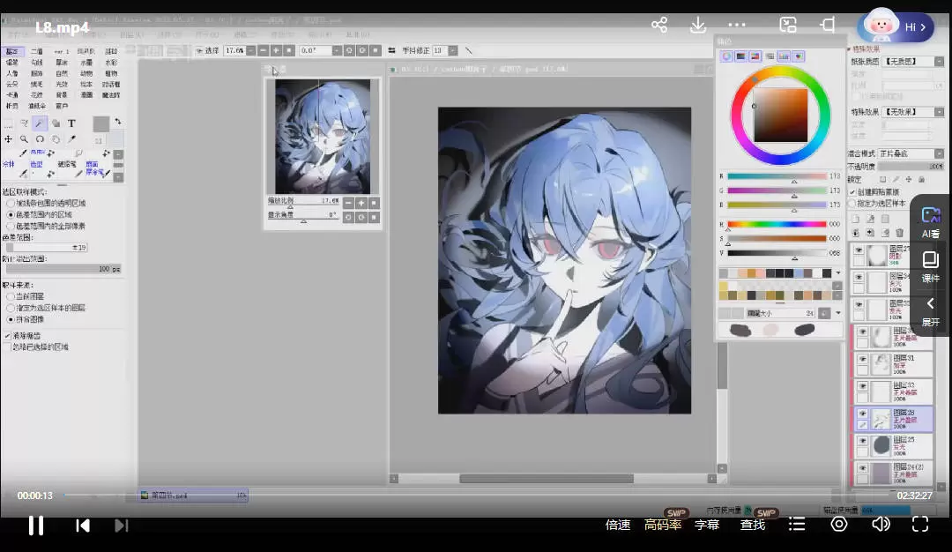
Task: Select the 魔法阵 brush category tab
Action: click(111, 95)
